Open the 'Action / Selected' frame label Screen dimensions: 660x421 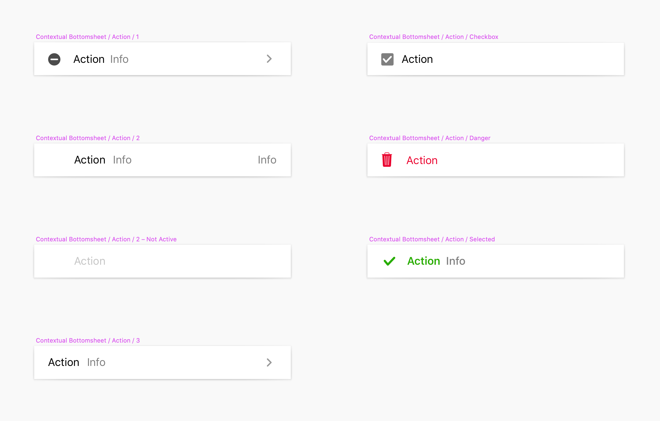(x=432, y=239)
